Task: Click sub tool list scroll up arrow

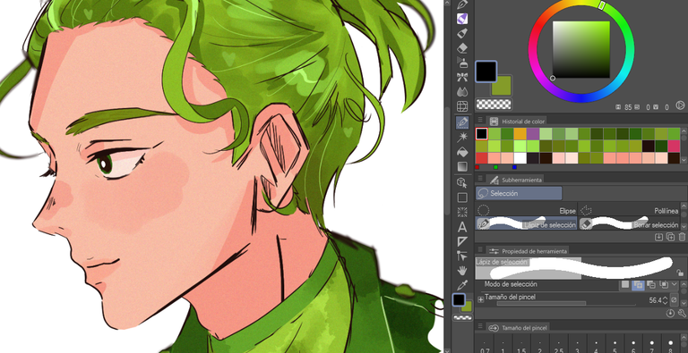Action: coord(684,206)
